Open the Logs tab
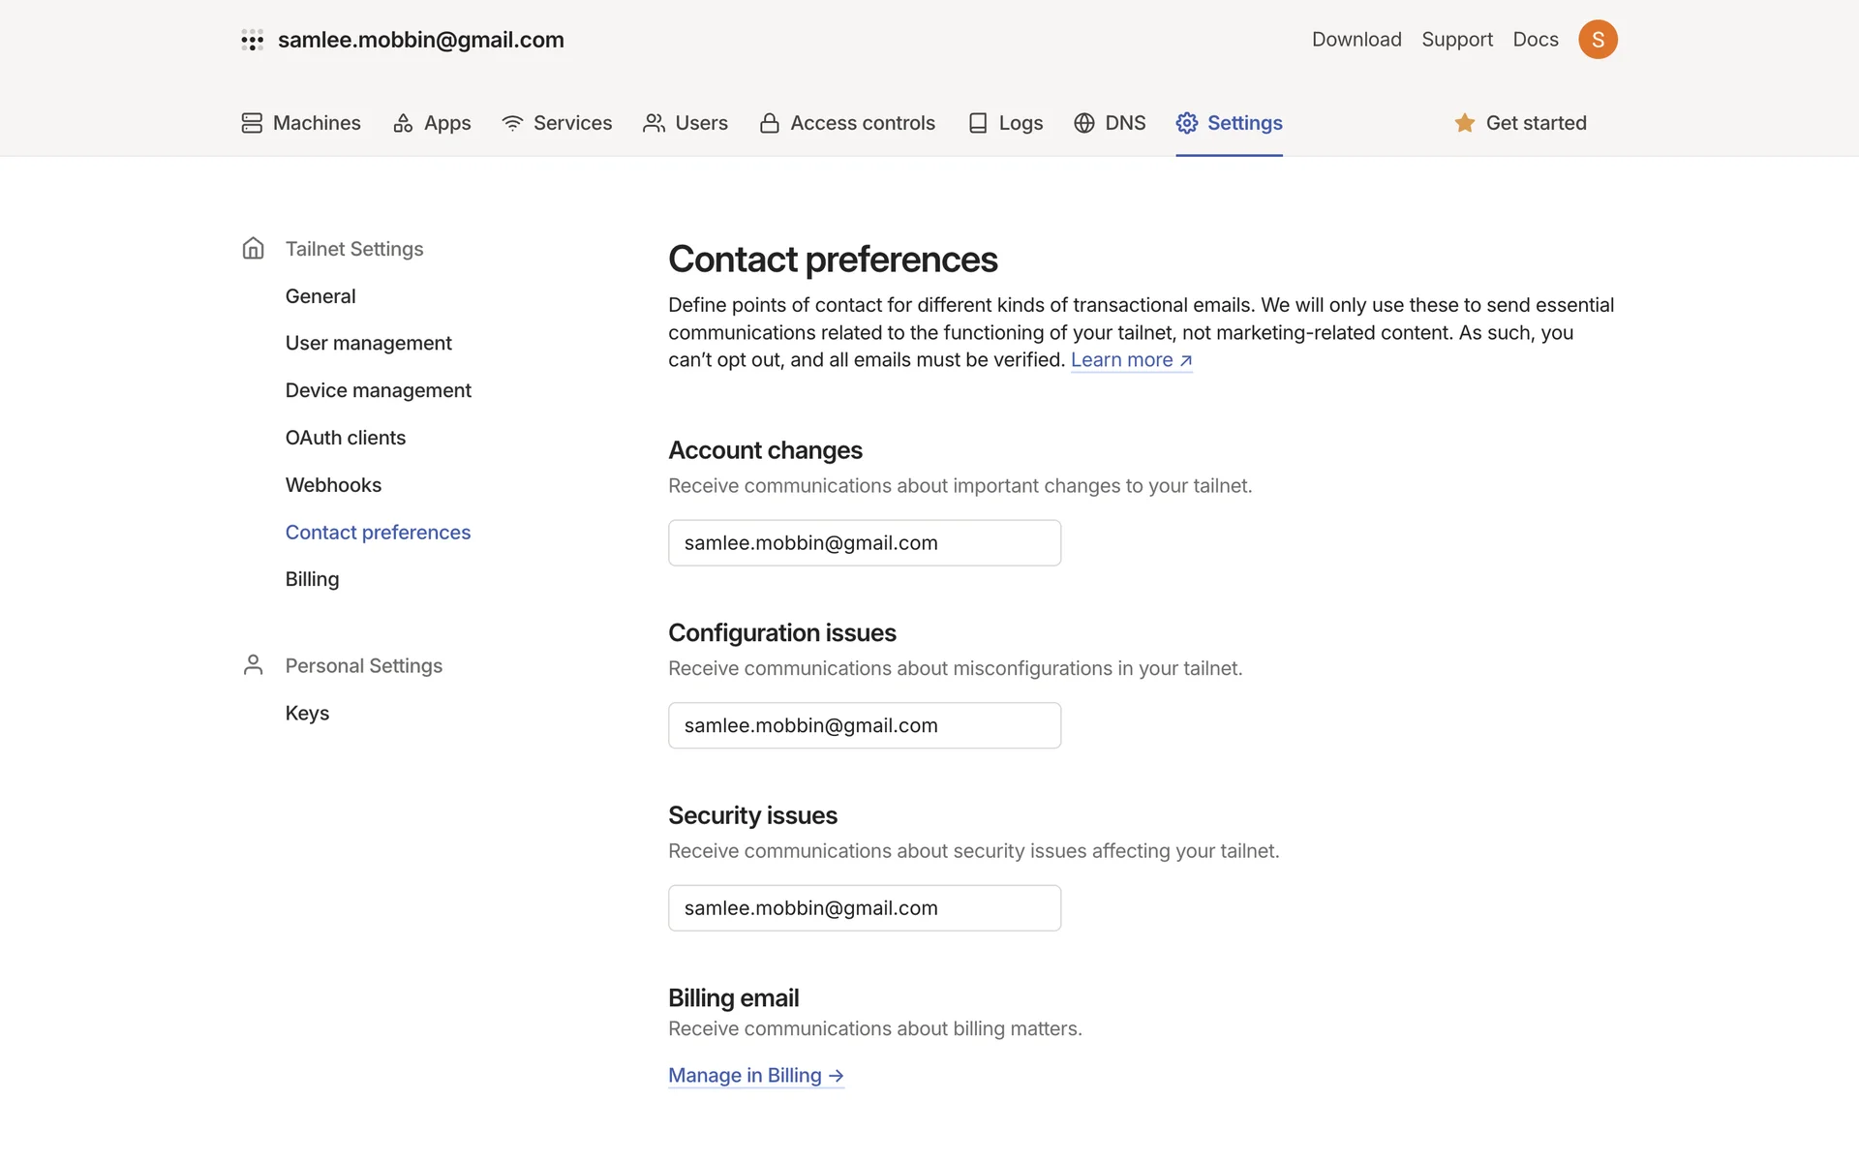The height and width of the screenshot is (1162, 1859). point(1020,123)
